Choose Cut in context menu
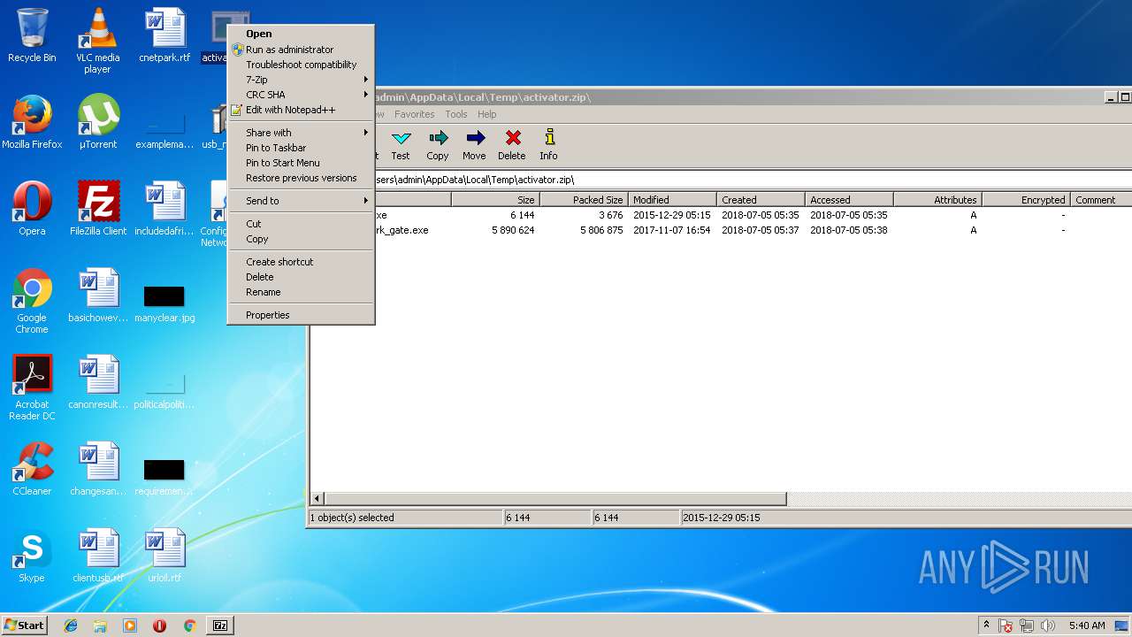 click(302, 224)
